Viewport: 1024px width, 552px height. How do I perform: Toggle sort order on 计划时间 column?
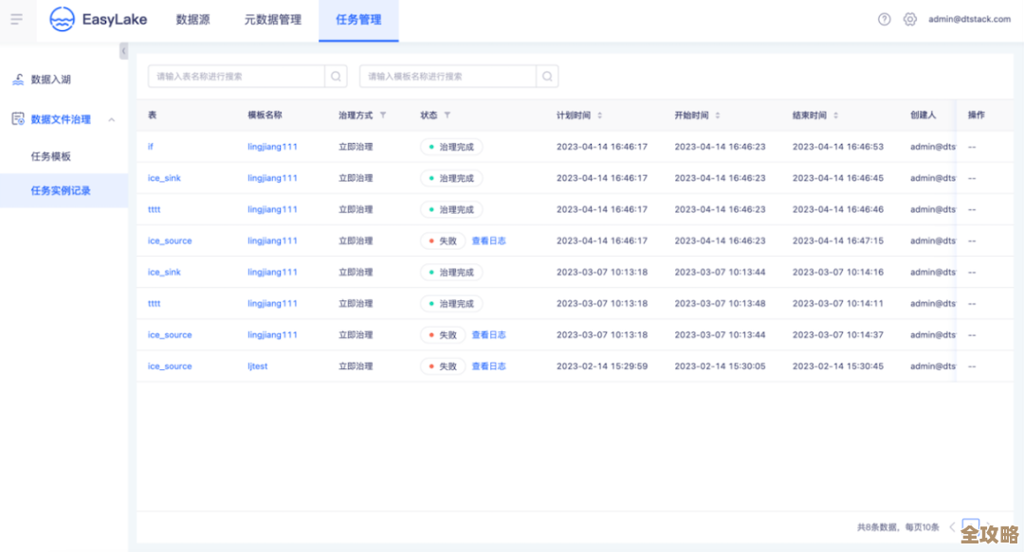pyautogui.click(x=601, y=115)
